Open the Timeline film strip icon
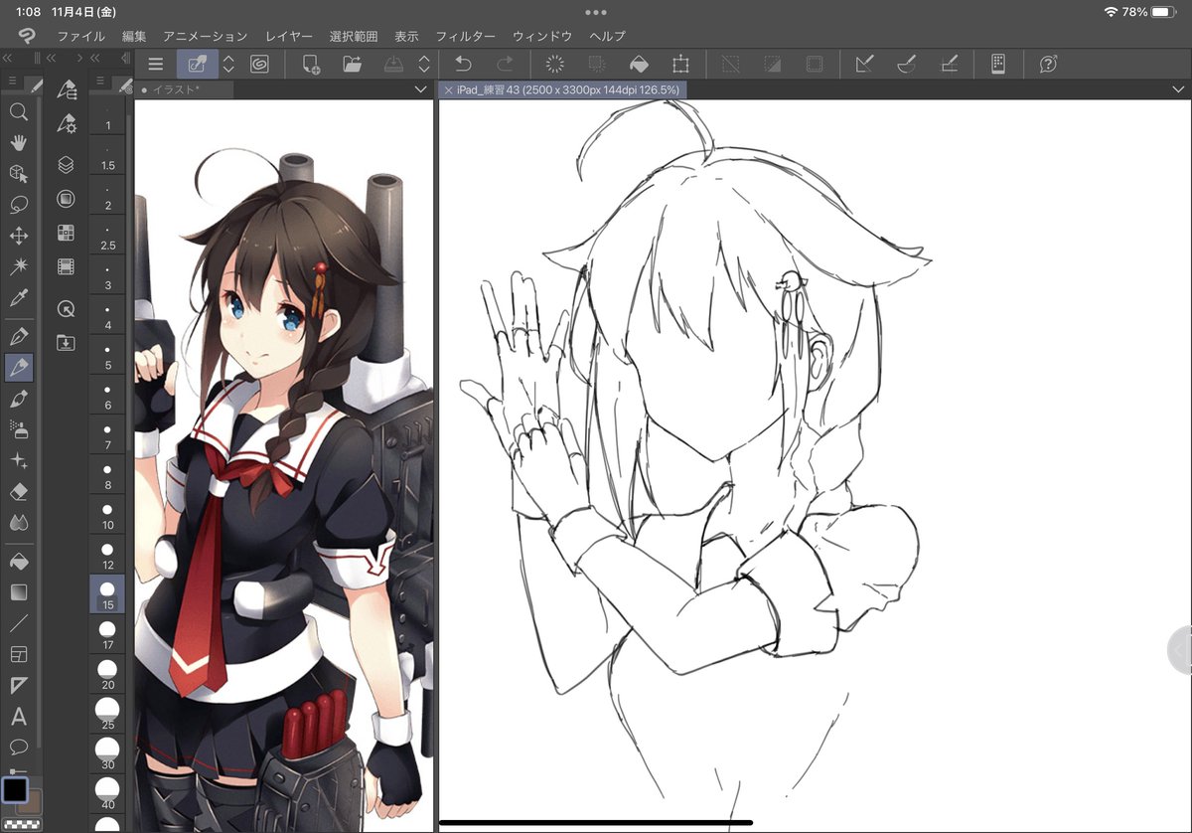This screenshot has height=833, width=1192. (67, 266)
